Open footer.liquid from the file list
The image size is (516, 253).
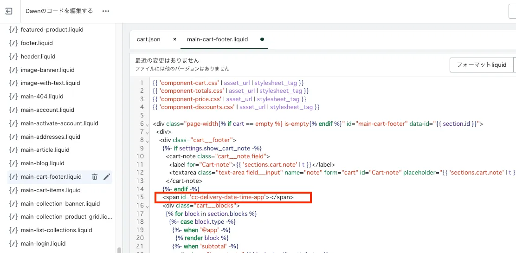37,43
